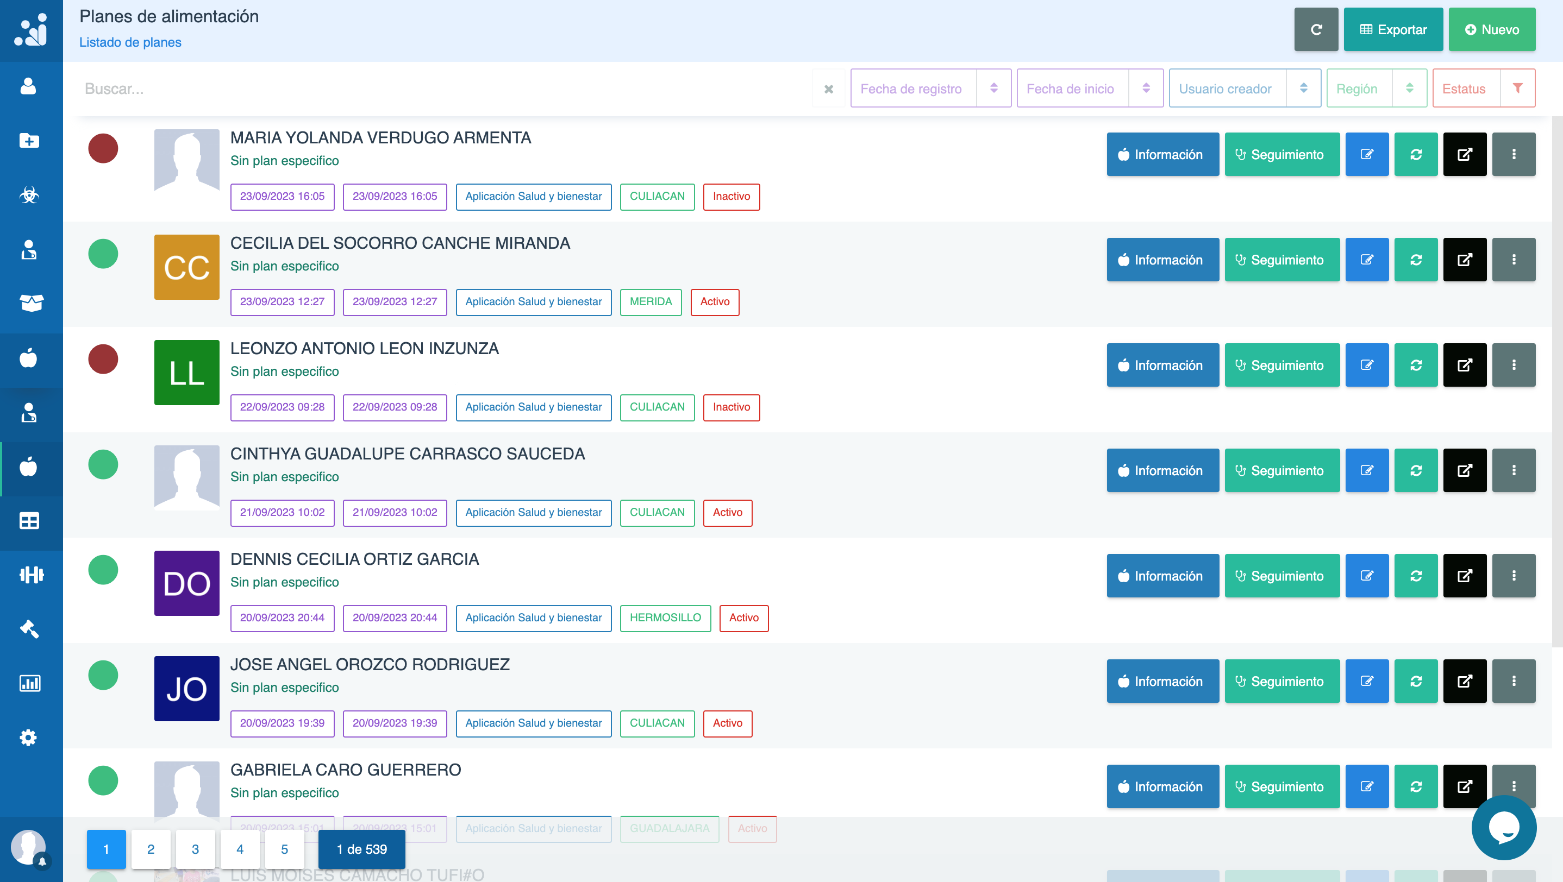
Task: Sync Maria Yolanda Verdugo Armenta's plan
Action: 1416,155
